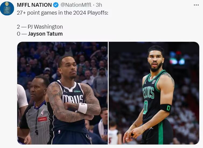Click the green number 0 on Celtics jersey
This screenshot has width=203, height=148.
[145, 107]
